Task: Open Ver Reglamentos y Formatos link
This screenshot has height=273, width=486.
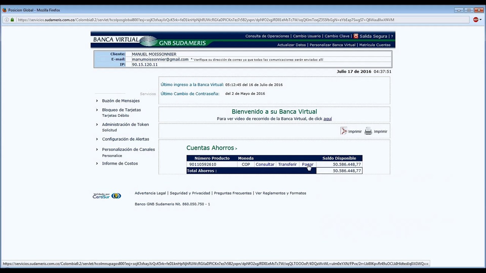Action: [281, 193]
